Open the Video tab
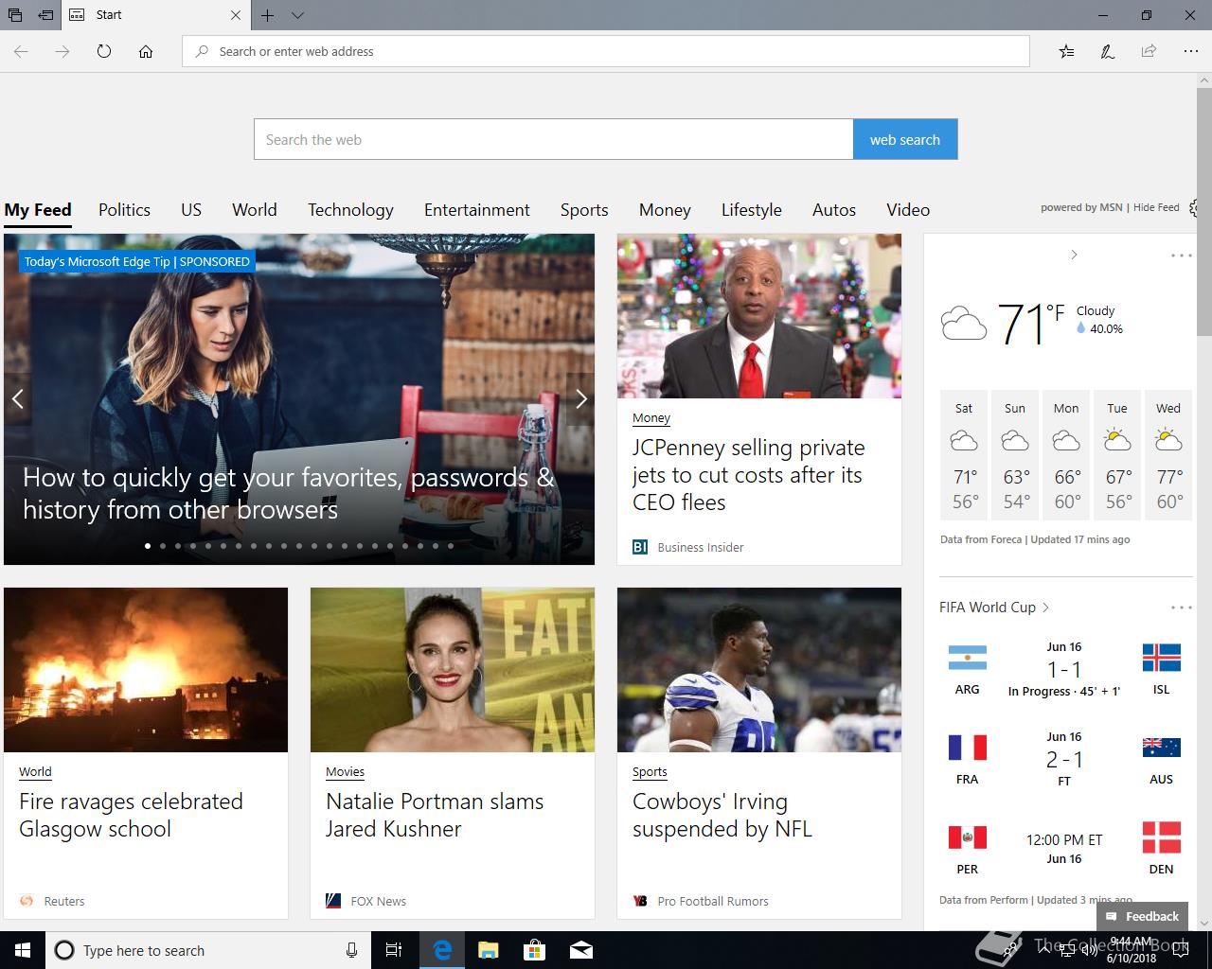Image resolution: width=1212 pixels, height=969 pixels. (x=908, y=210)
